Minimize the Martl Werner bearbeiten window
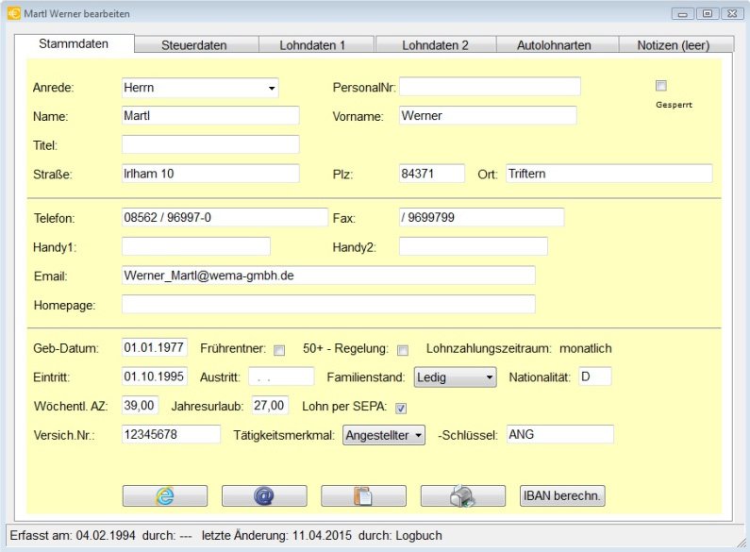The width and height of the screenshot is (750, 552). (683, 14)
